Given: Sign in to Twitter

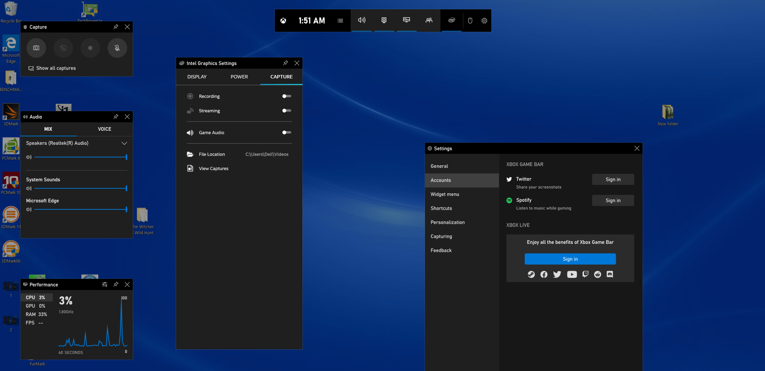Looking at the screenshot, I should [x=613, y=179].
